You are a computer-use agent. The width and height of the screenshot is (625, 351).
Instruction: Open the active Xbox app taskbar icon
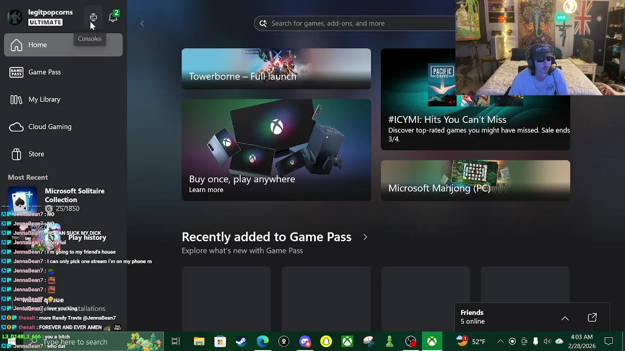point(432,342)
